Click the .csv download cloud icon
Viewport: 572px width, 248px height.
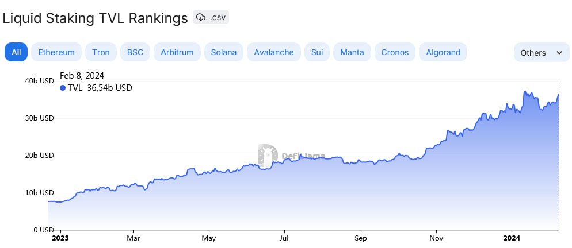[x=201, y=17]
